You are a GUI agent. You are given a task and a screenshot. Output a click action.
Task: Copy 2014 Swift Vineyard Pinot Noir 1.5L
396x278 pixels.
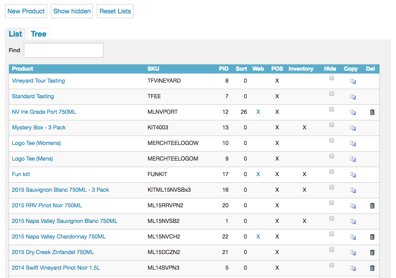pyautogui.click(x=353, y=268)
